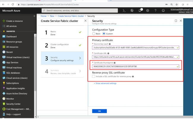
Task: Click the Security Center shield icon
Action: pyautogui.click(x=4, y=104)
